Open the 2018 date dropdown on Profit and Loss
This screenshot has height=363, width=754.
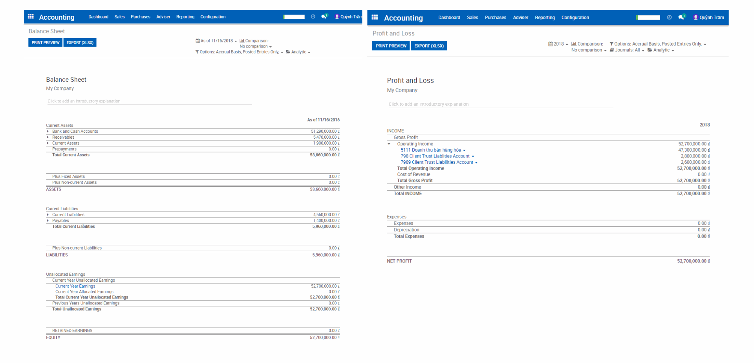[x=558, y=44]
